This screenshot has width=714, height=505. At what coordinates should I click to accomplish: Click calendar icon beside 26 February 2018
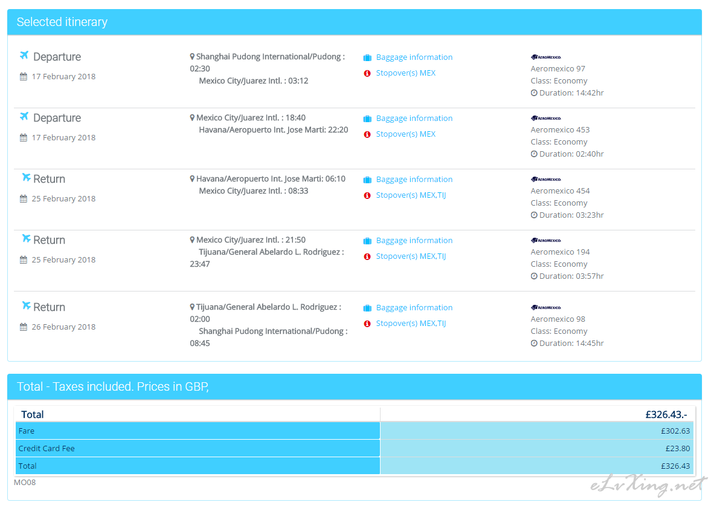tap(23, 327)
